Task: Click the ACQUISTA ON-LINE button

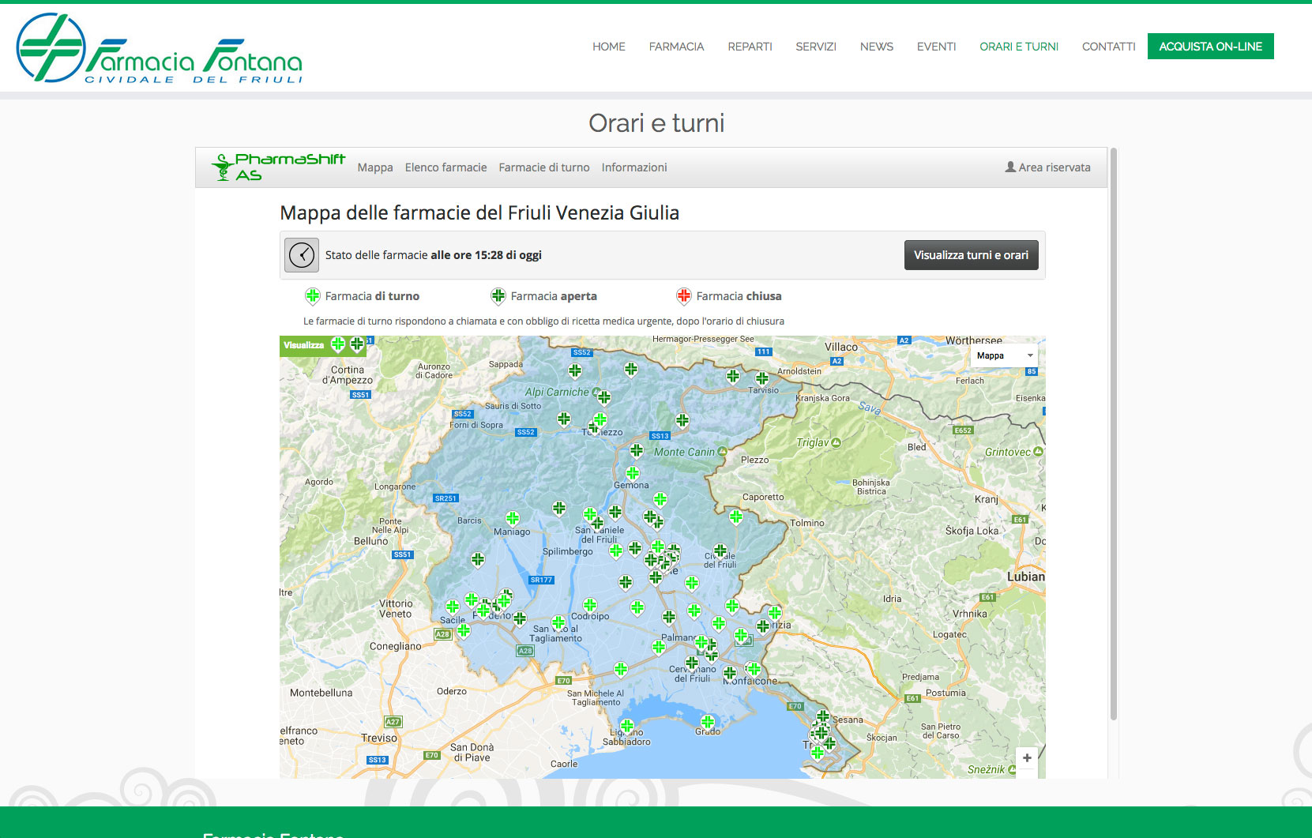Action: click(x=1210, y=47)
